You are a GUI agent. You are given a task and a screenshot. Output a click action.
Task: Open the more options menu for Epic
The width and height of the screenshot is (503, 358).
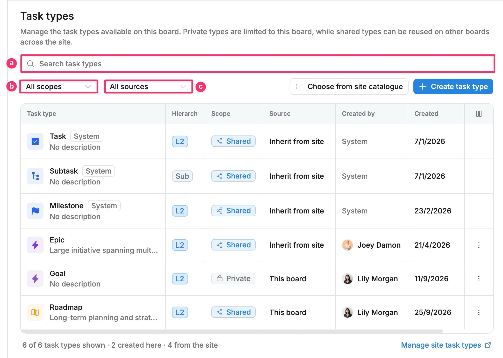click(x=479, y=245)
